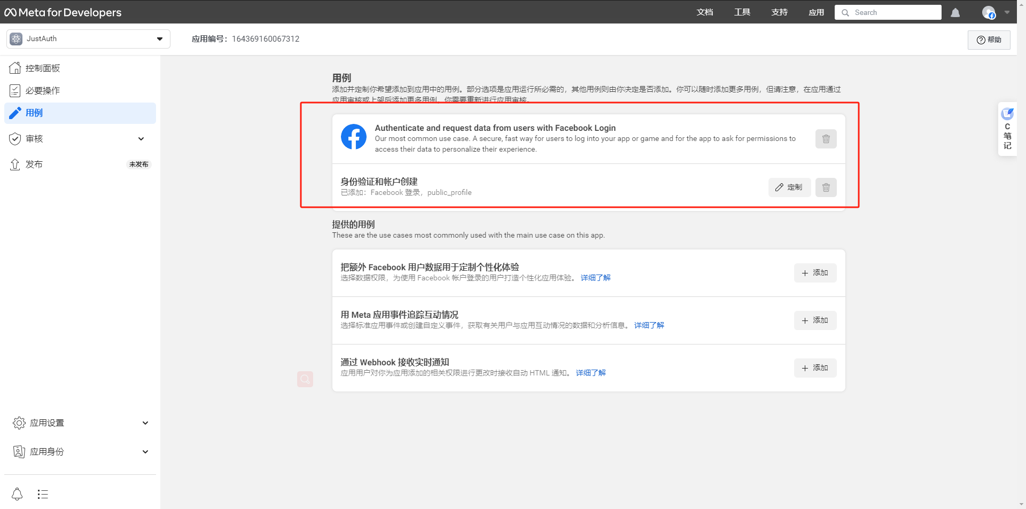Click the 提供的用例 heading
Screen dimensions: 1026x509
tap(353, 224)
